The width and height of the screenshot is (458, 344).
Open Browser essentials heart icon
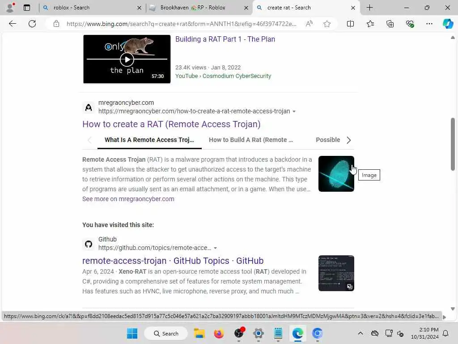point(410,24)
